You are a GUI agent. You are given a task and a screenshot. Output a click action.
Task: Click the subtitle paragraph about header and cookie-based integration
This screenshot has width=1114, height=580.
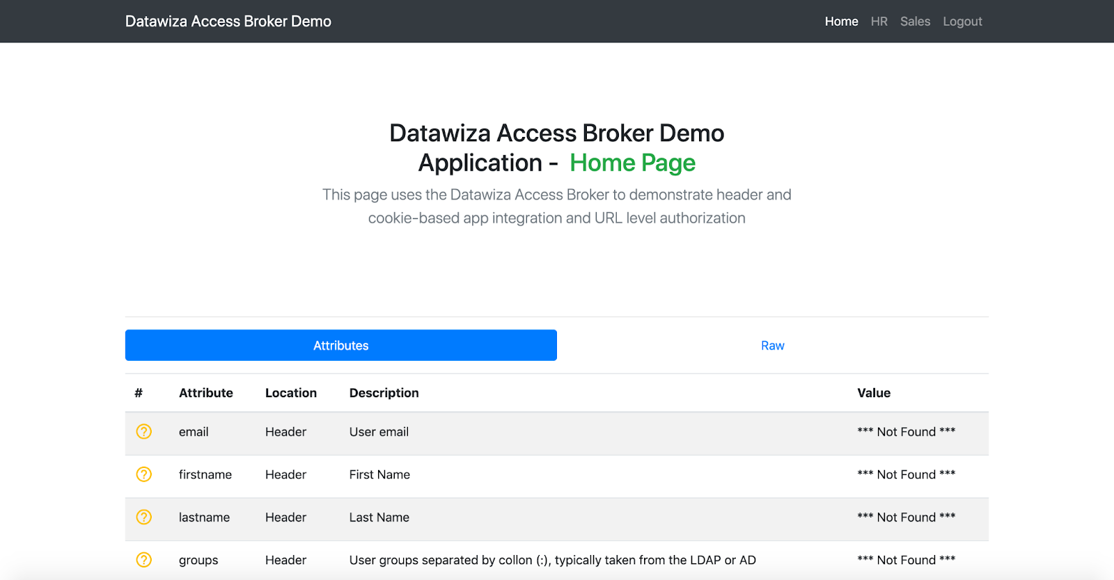(x=557, y=207)
